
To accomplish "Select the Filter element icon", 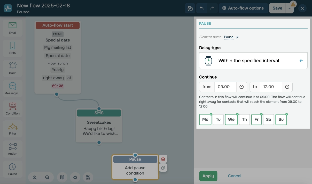I will click(x=12, y=127).
